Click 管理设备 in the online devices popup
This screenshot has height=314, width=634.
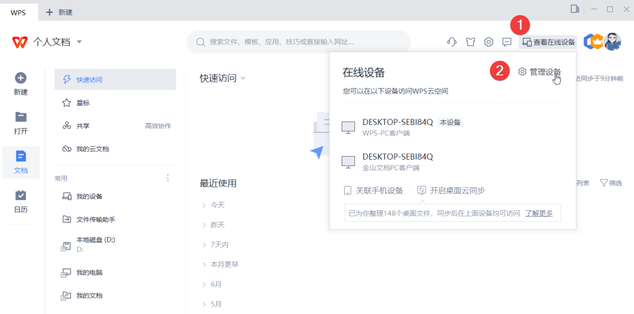(540, 72)
